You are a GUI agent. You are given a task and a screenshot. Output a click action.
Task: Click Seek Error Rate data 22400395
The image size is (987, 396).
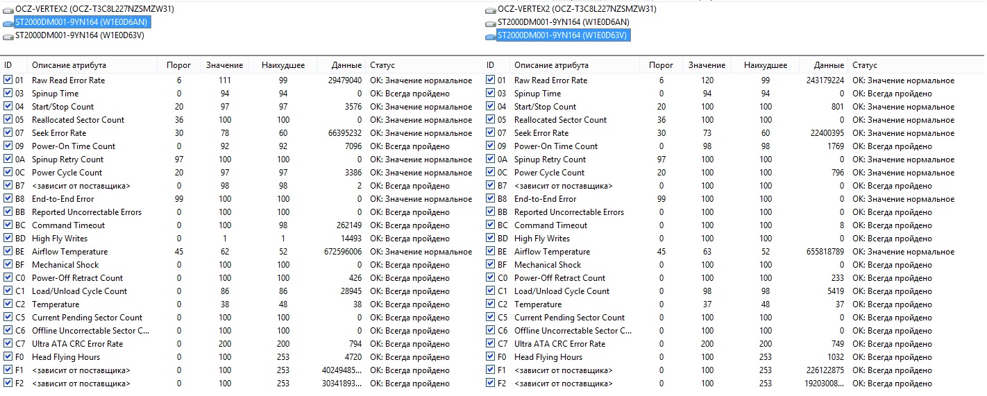[826, 133]
